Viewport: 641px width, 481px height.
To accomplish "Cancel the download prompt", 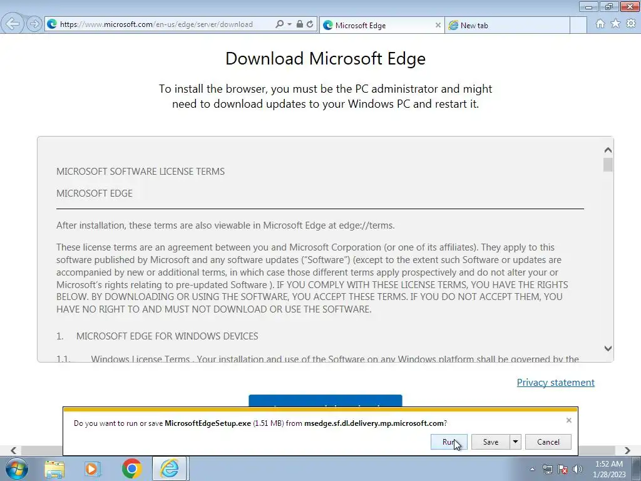I will 548,442.
